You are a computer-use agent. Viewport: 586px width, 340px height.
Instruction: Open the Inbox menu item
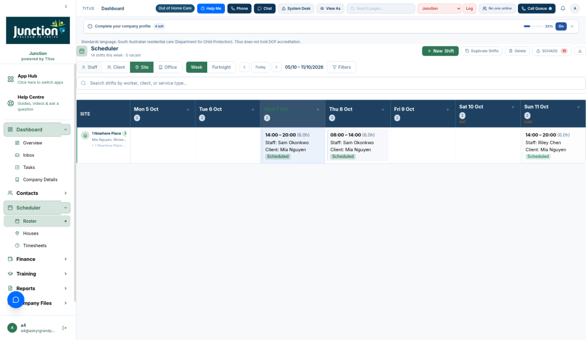[29, 155]
